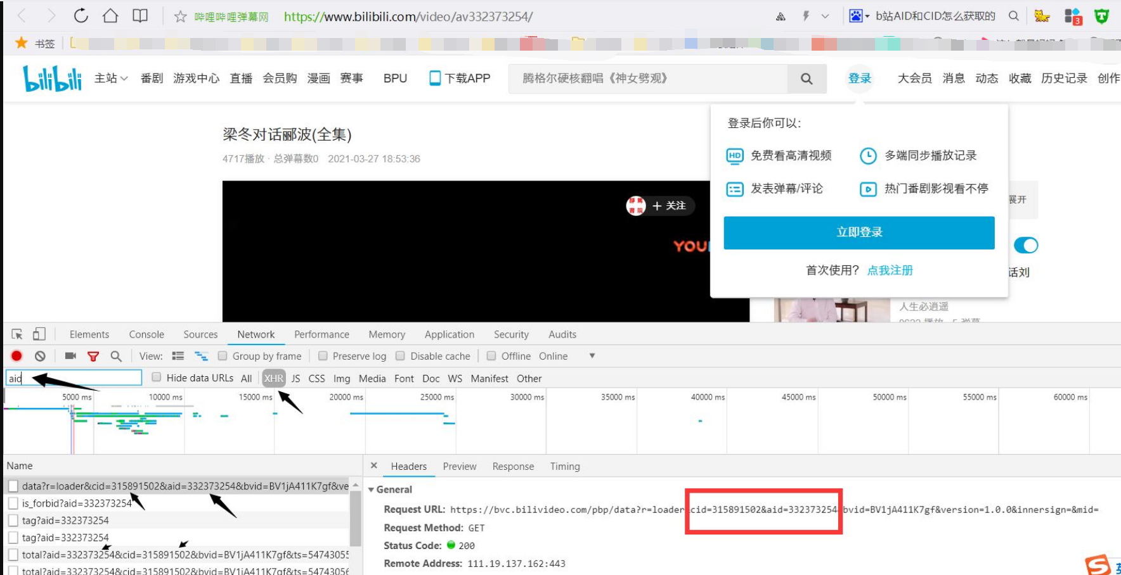Image resolution: width=1121 pixels, height=575 pixels.
Task: Enable Group by frame checkbox
Action: pyautogui.click(x=223, y=356)
